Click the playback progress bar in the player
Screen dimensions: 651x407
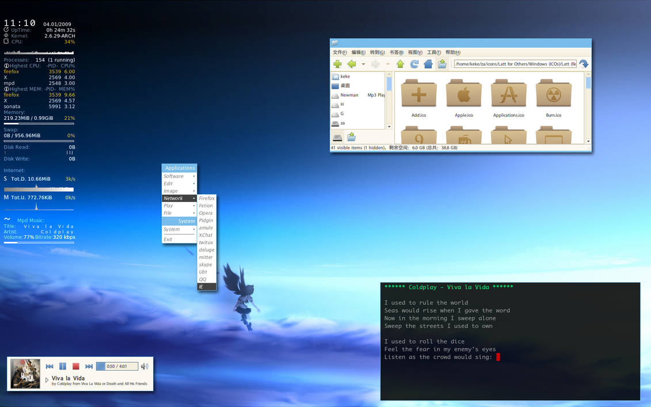pyautogui.click(x=117, y=367)
